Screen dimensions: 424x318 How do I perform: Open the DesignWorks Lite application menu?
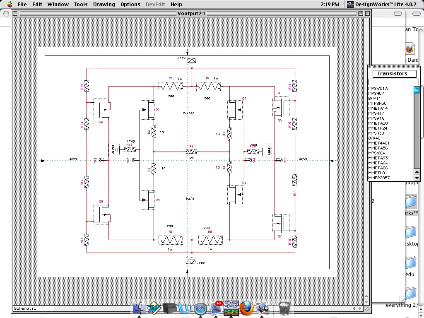click(x=381, y=4)
